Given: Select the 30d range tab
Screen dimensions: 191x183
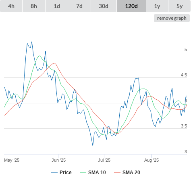Looking at the screenshot, I should (104, 6).
